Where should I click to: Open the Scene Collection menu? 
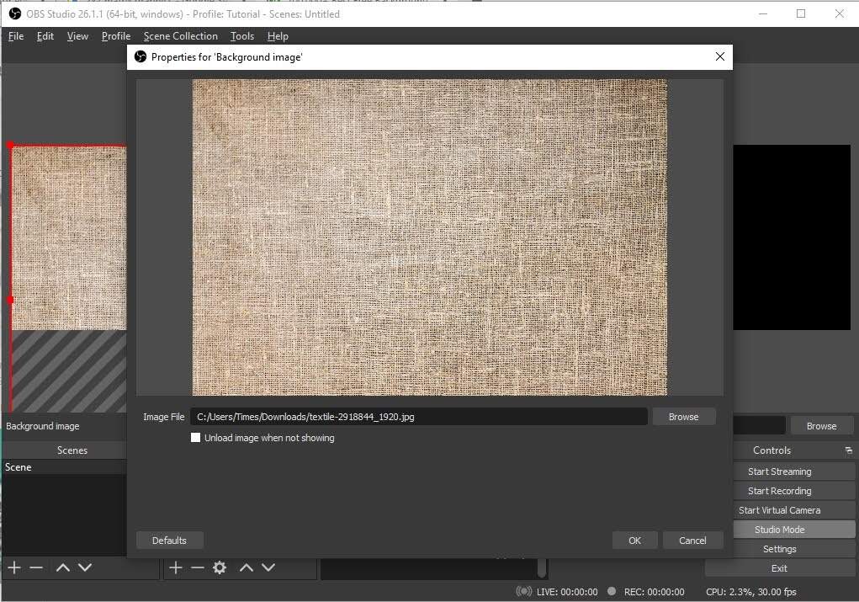pyautogui.click(x=180, y=35)
